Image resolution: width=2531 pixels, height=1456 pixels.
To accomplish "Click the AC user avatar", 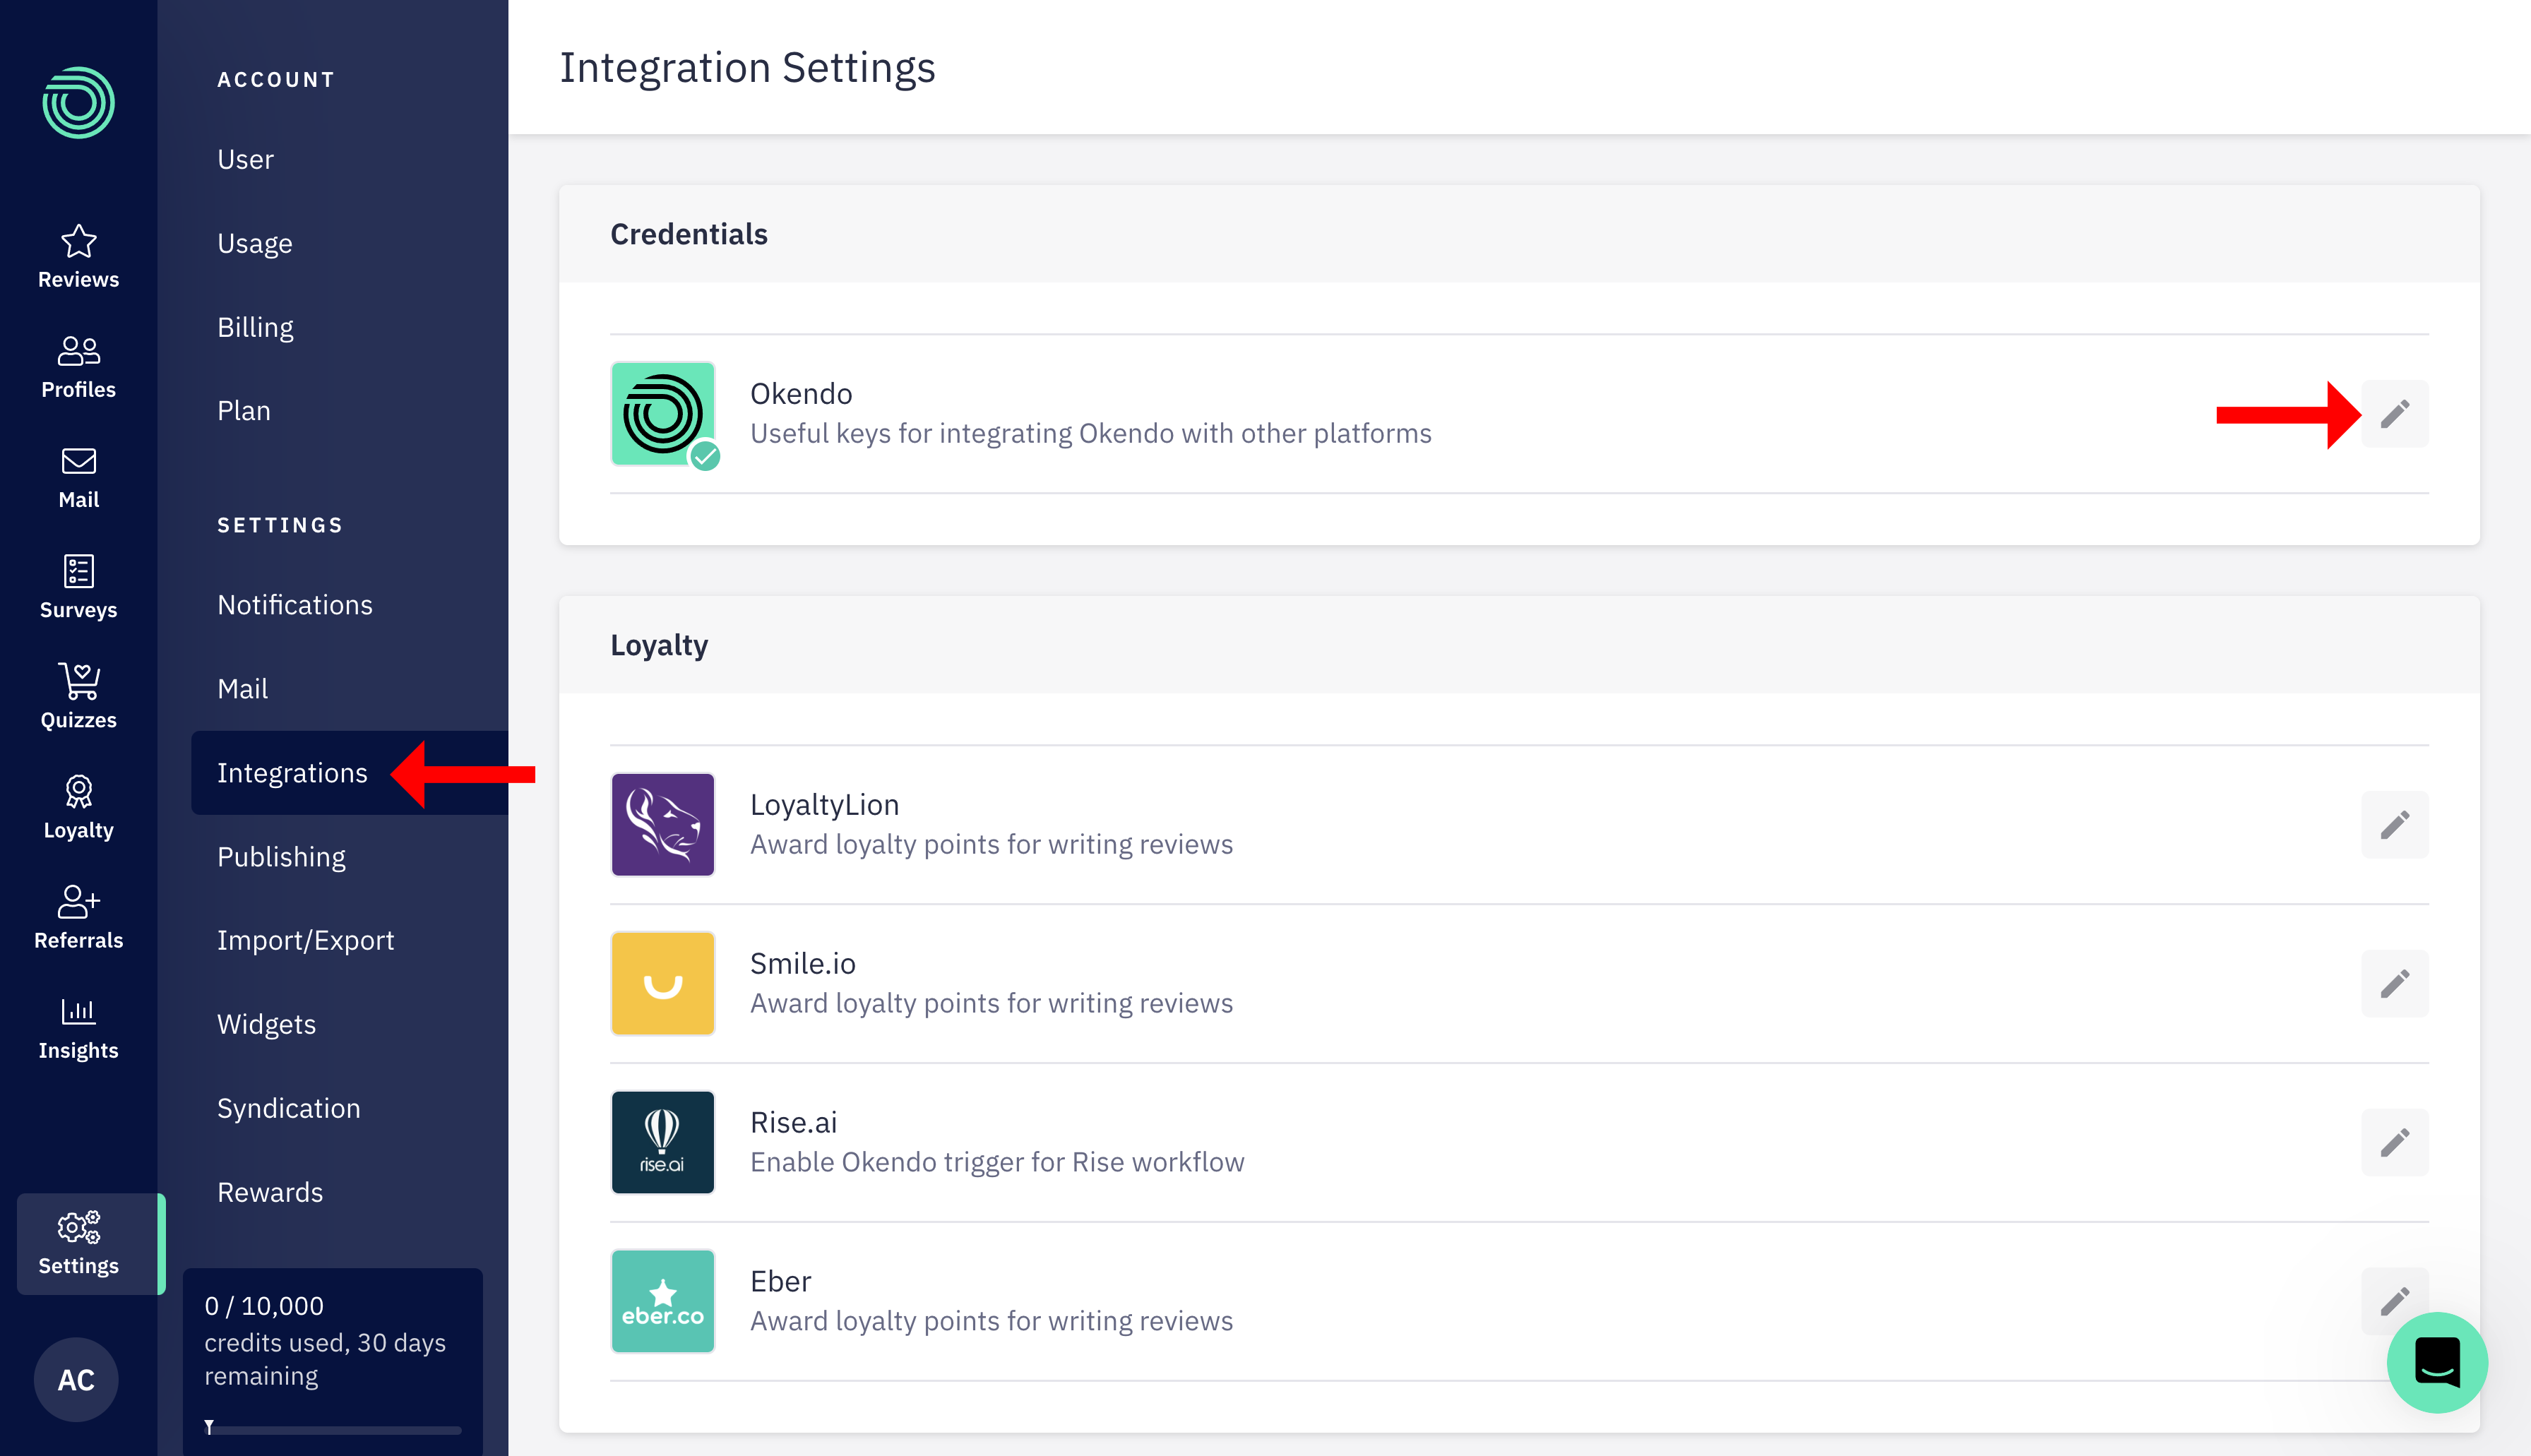I will (x=76, y=1379).
